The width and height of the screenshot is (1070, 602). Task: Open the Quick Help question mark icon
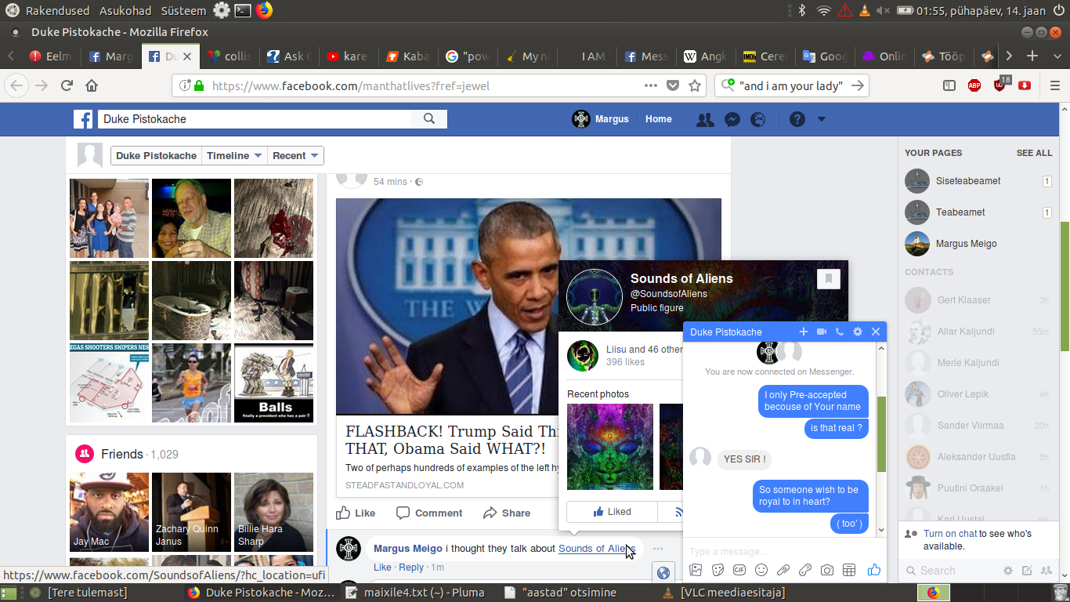point(797,119)
